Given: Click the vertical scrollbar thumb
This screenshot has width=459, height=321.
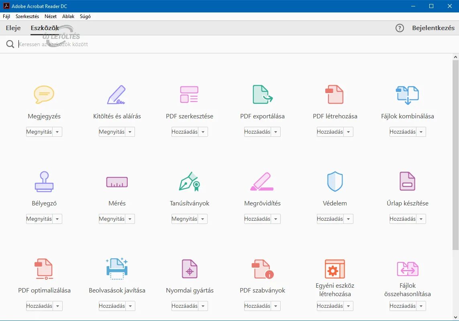Looking at the screenshot, I should coord(455,155).
